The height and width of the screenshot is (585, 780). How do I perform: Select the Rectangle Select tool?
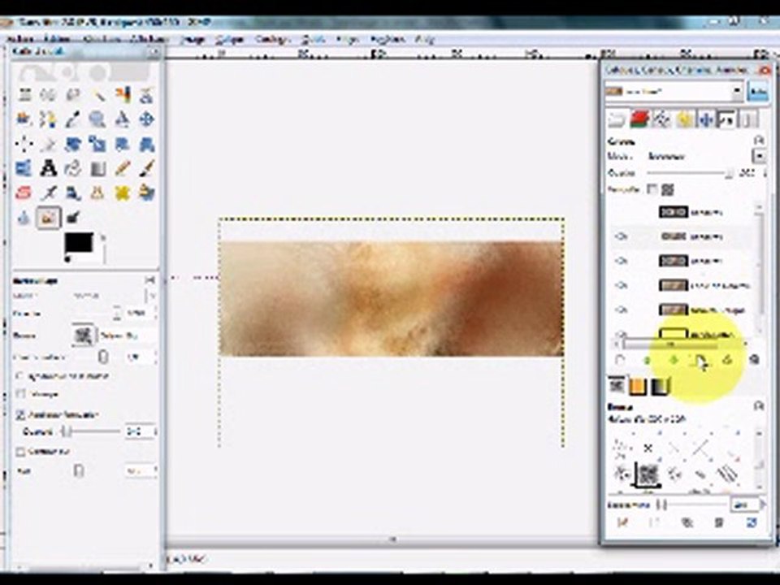pos(24,94)
